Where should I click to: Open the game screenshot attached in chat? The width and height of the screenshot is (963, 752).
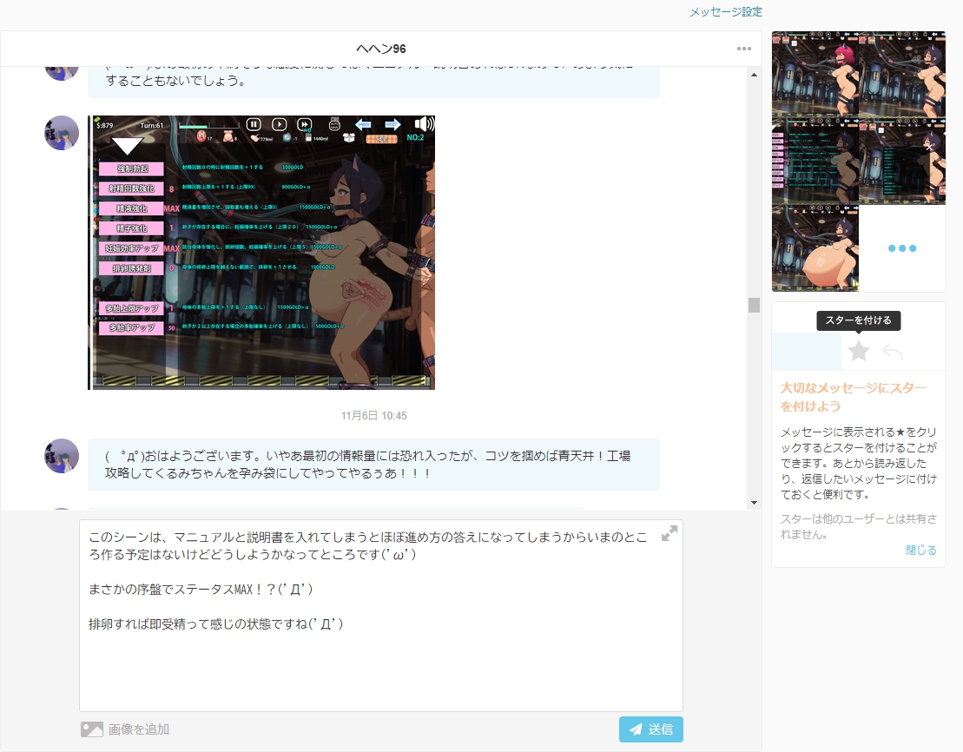pos(261,253)
